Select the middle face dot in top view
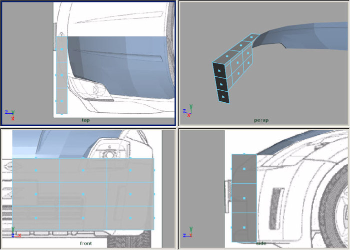The width and height of the screenshot is (350, 250). click(x=61, y=75)
